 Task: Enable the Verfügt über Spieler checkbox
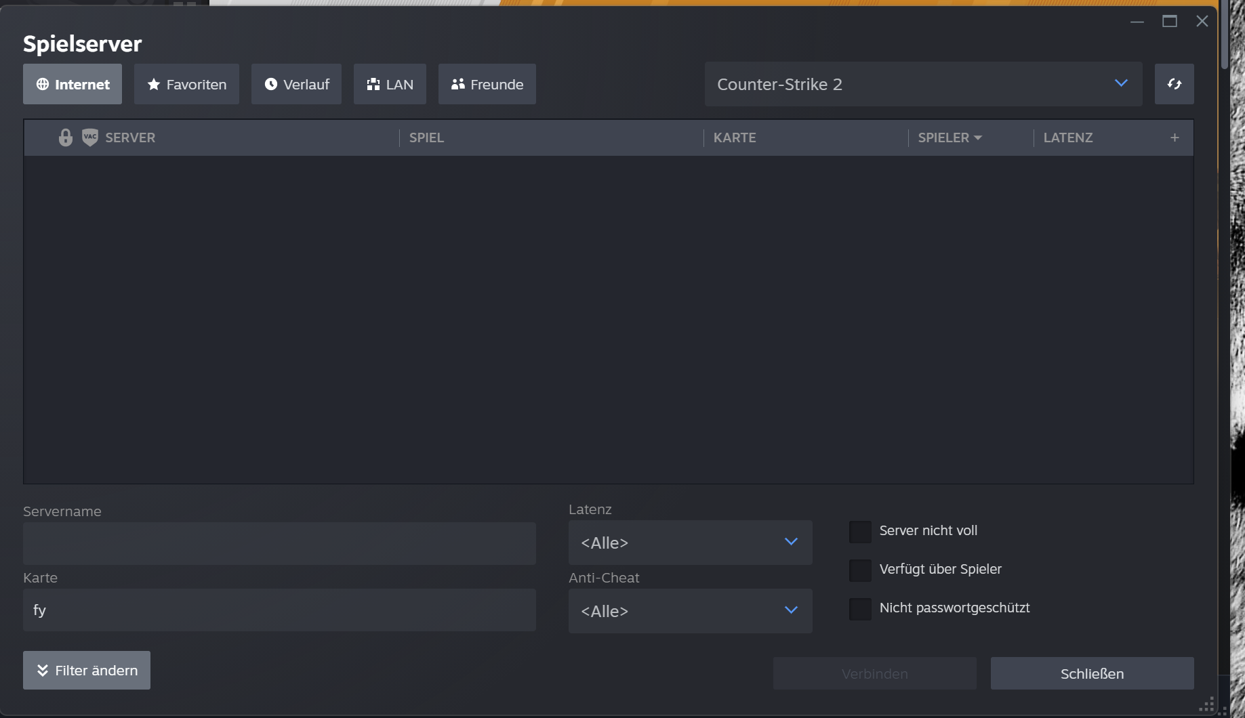[x=860, y=570]
